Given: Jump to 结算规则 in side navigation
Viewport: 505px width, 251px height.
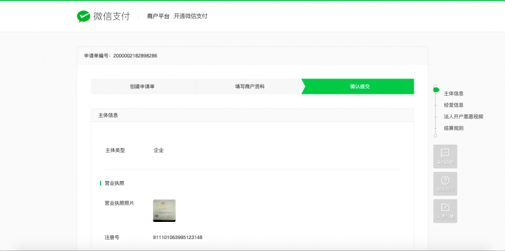Looking at the screenshot, I should [453, 128].
